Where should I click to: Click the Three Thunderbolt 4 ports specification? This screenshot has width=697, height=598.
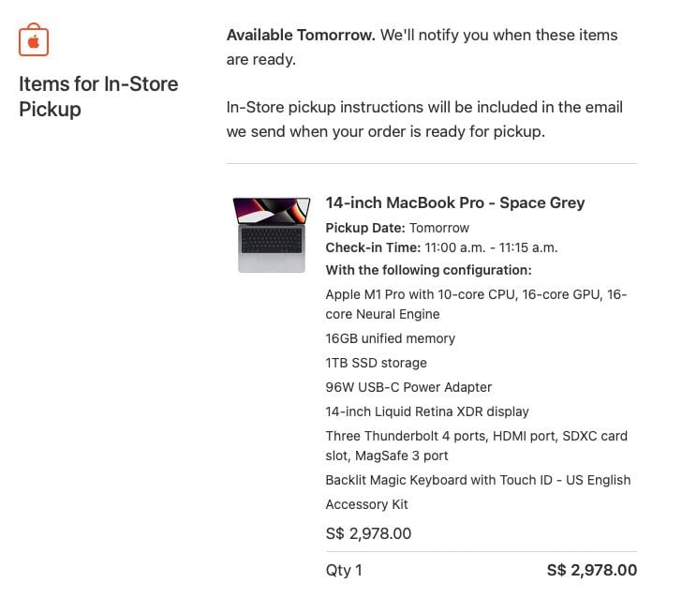[x=476, y=445]
